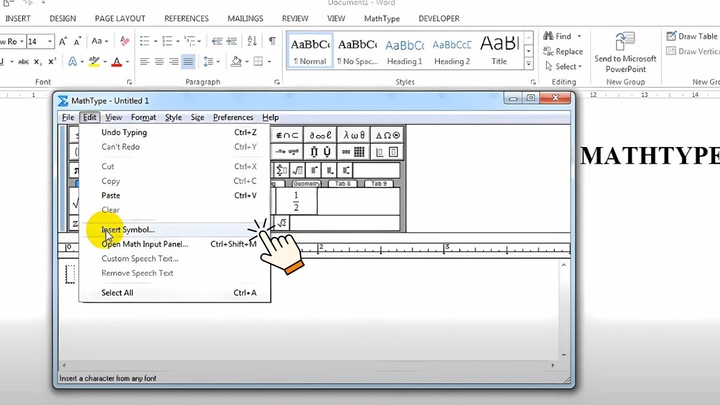
Task: Click the Draw Table button
Action: 692,36
